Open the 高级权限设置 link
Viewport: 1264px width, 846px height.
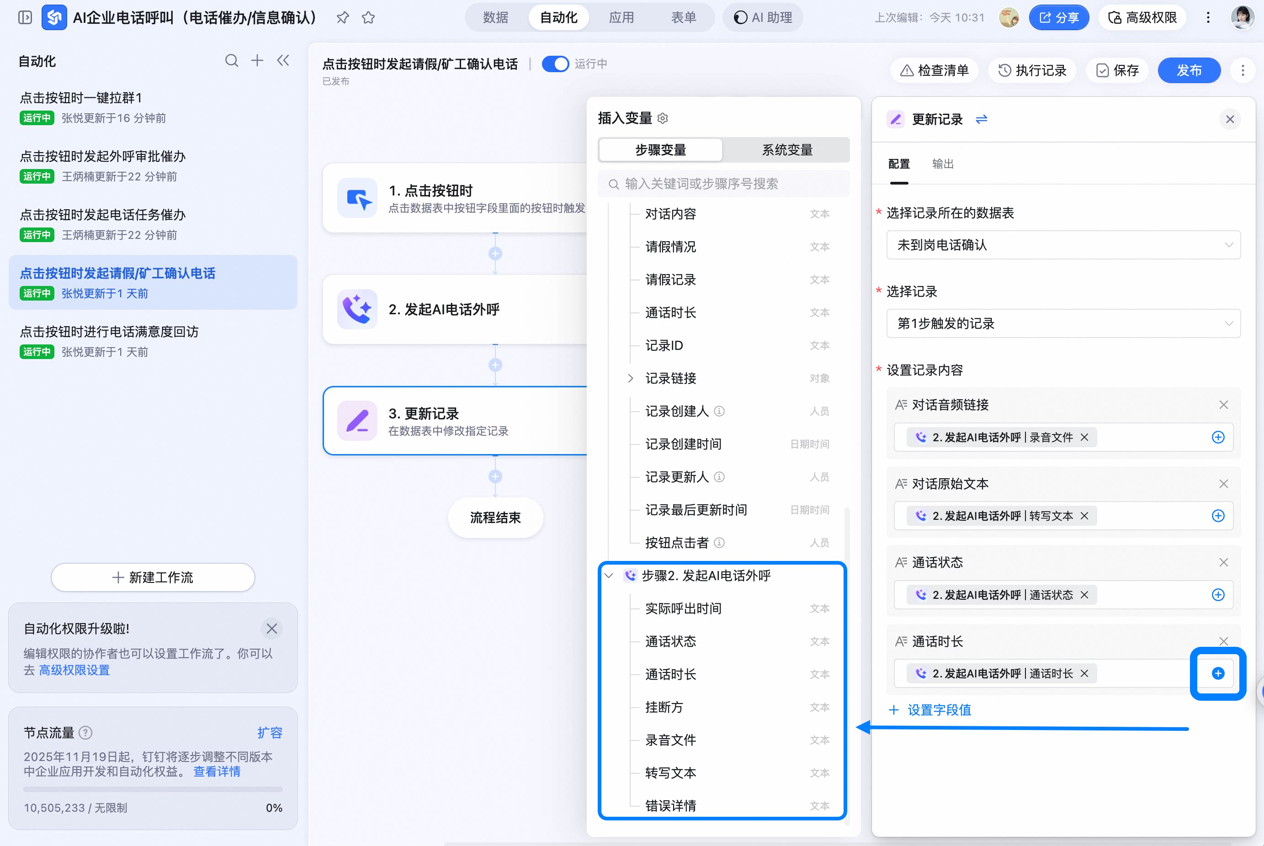click(x=74, y=670)
